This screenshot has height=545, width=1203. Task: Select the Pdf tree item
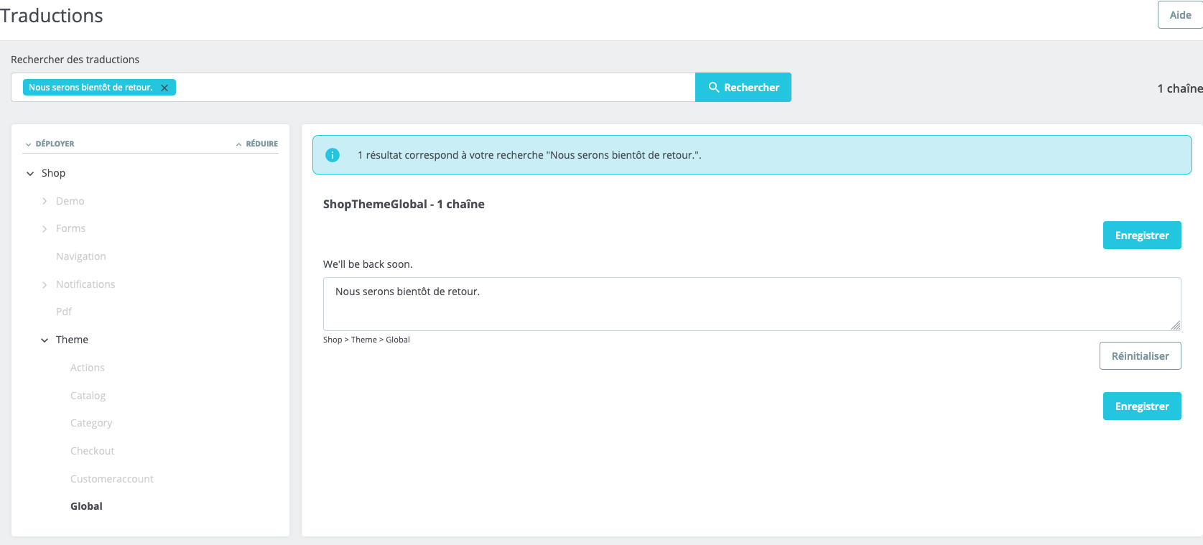(x=64, y=312)
